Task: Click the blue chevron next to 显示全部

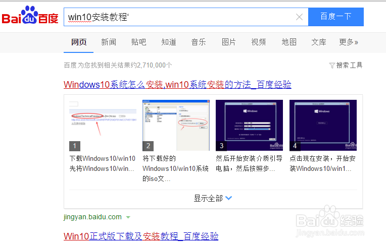Action: (x=229, y=198)
